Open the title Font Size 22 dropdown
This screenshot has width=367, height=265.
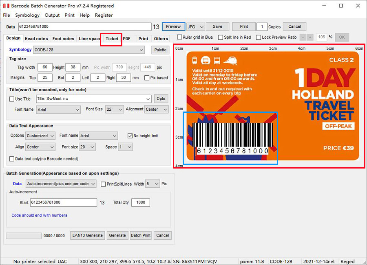coord(115,110)
